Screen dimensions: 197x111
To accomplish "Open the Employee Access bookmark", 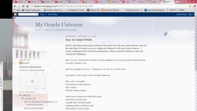I will click(x=133, y=10).
